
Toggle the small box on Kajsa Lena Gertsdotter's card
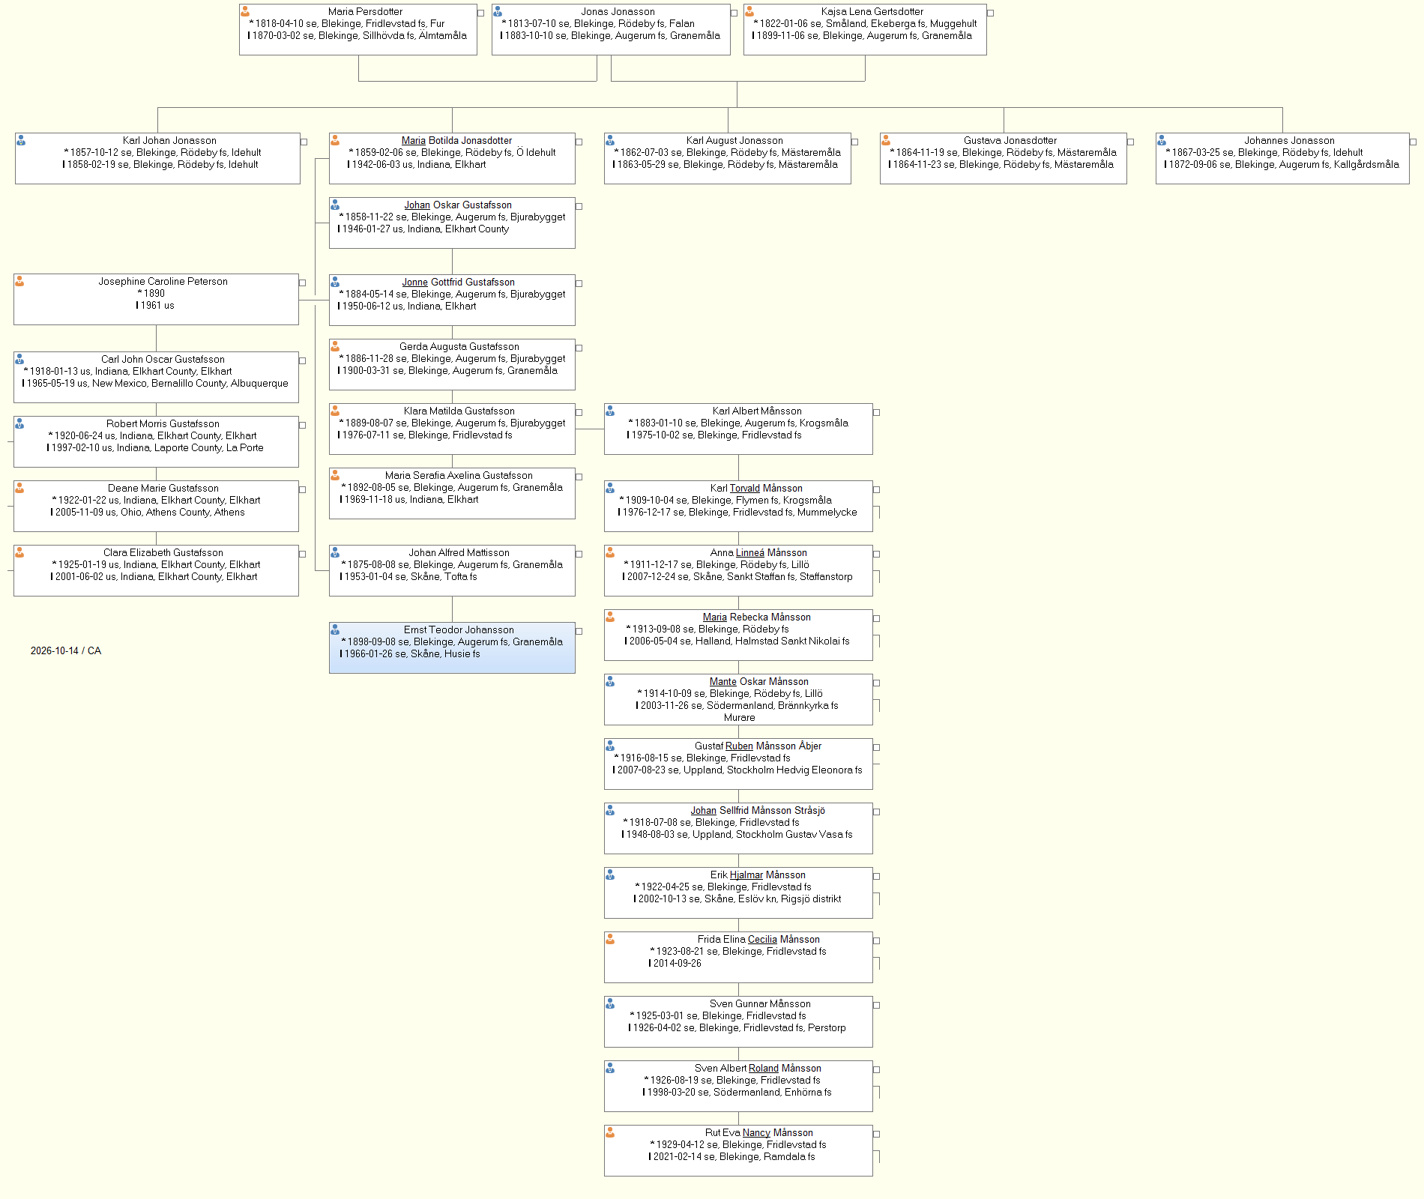(x=990, y=13)
